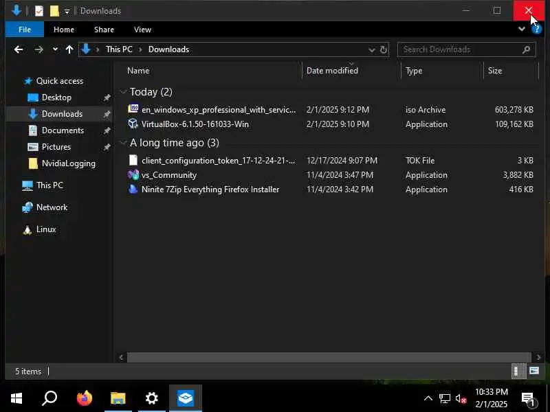Select the VirtualBox-6.1.50-161033-Win installer icon
This screenshot has width=550, height=412.
tap(133, 124)
